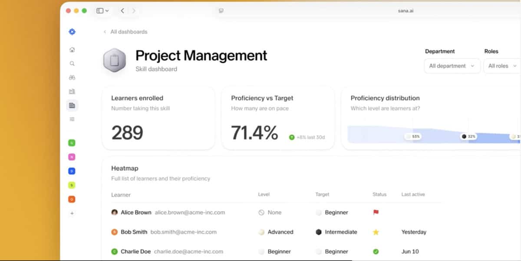Click Alice Brown's Beginner target cell
This screenshot has height=261, width=521.
(x=332, y=213)
